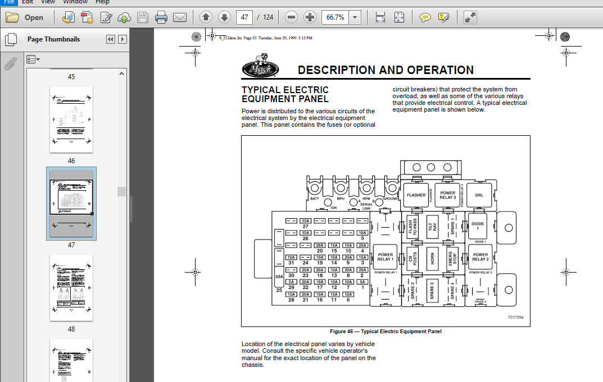Viewport: 603px width, 382px height.
Task: Open the zoom level dropdown arrow
Action: click(x=355, y=17)
